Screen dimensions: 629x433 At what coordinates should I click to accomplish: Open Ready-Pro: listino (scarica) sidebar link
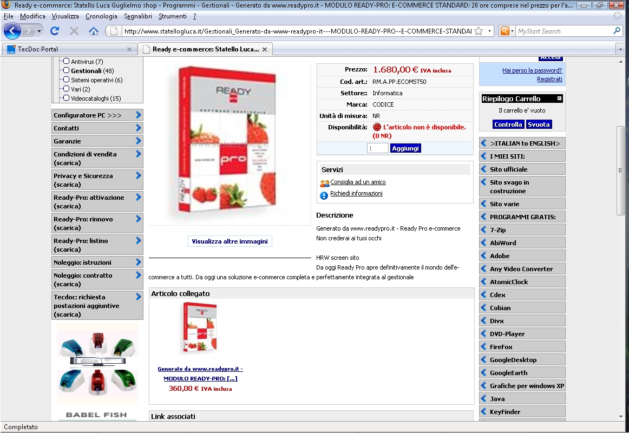click(97, 245)
